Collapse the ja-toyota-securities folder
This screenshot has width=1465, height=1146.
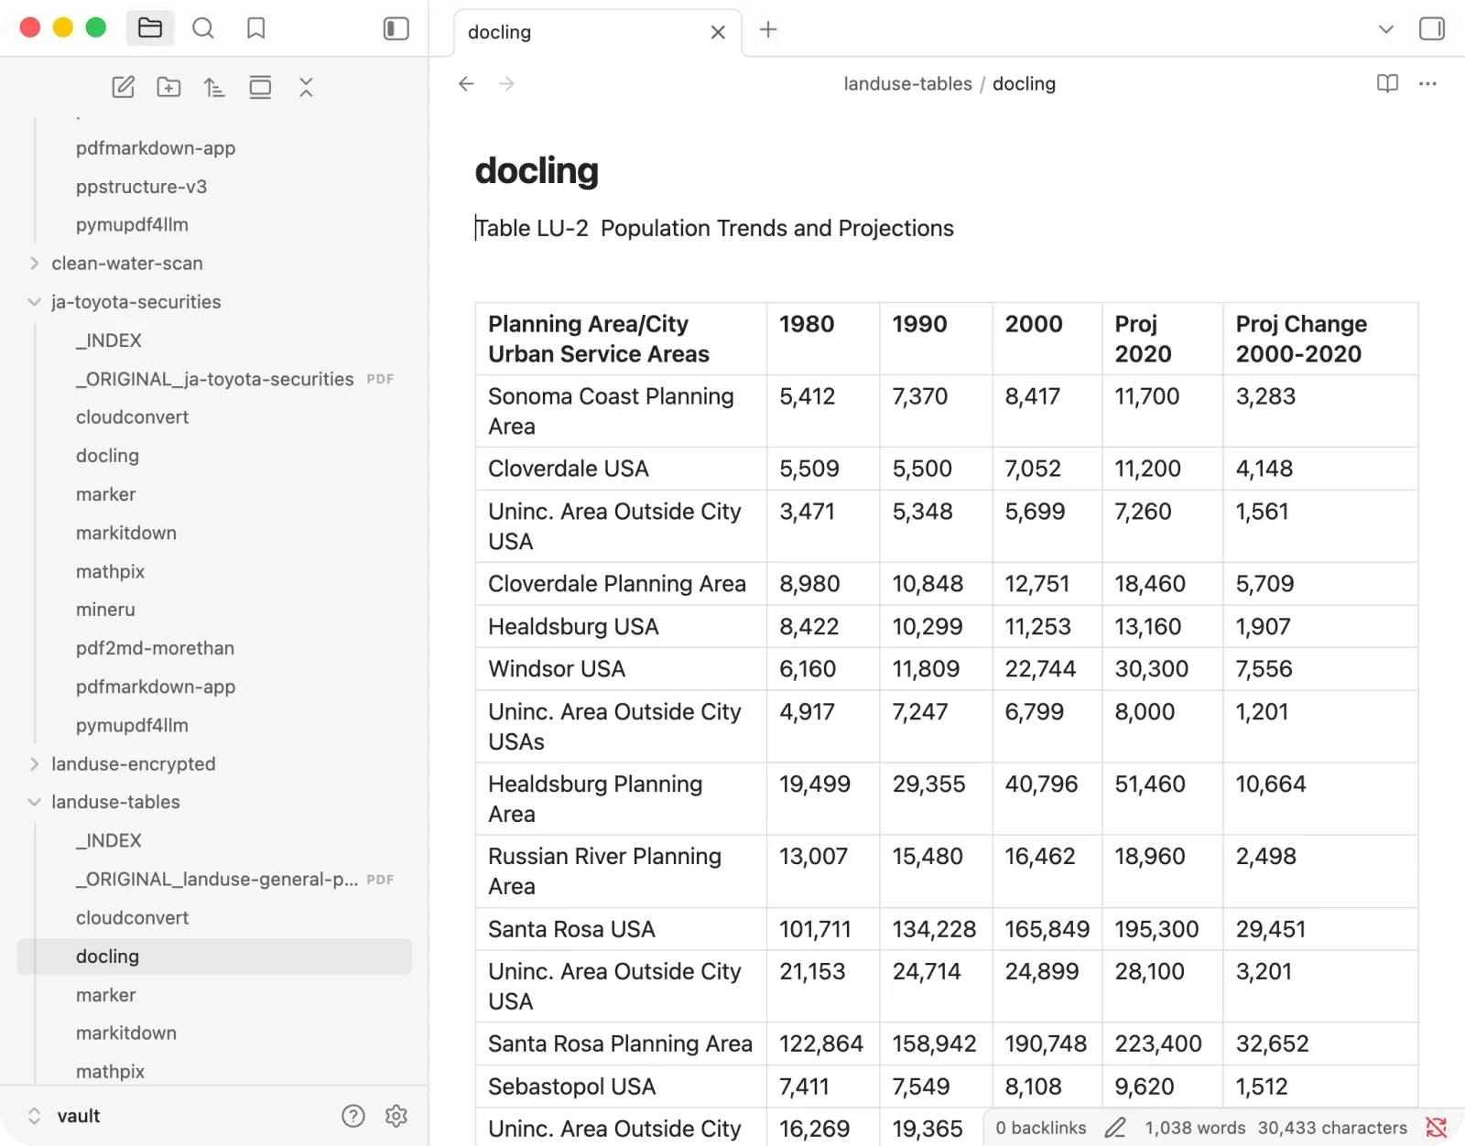[x=34, y=302]
